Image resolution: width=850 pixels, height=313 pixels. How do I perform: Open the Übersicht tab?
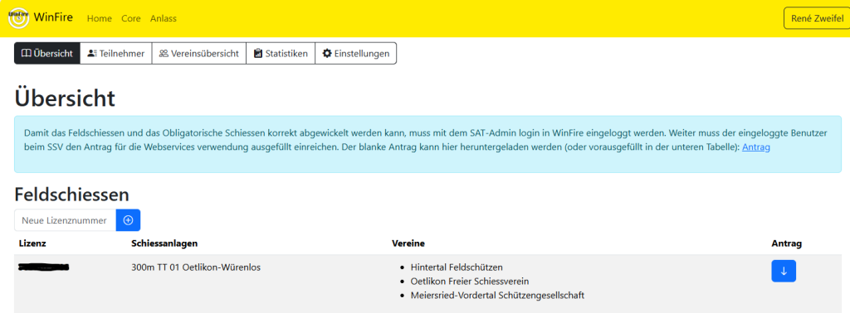pos(47,54)
